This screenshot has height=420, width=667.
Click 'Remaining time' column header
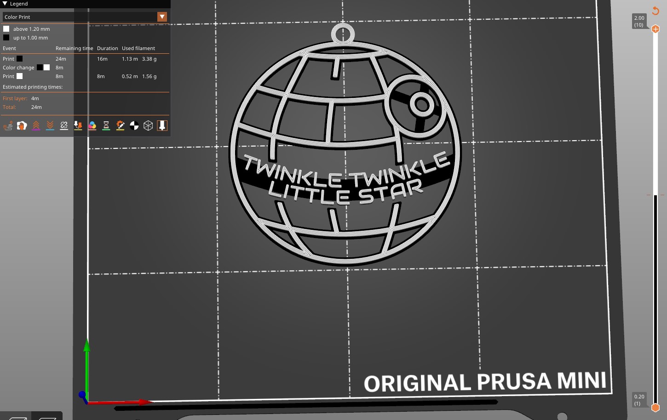pyautogui.click(x=74, y=48)
